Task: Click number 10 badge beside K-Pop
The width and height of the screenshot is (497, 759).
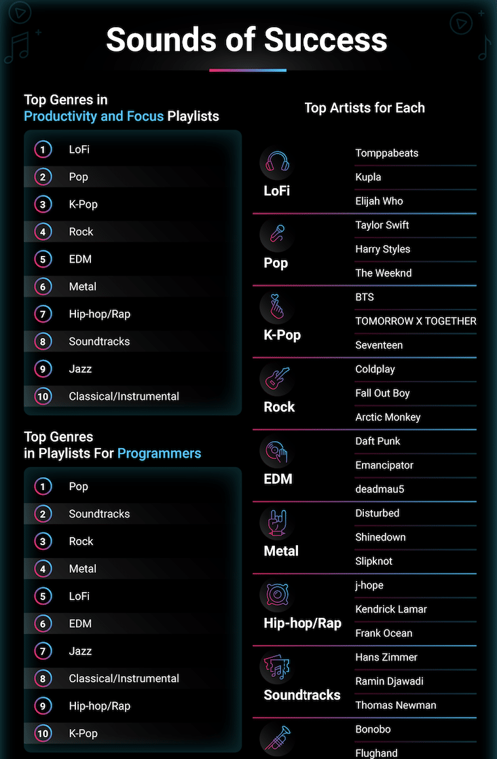Action: (x=43, y=733)
